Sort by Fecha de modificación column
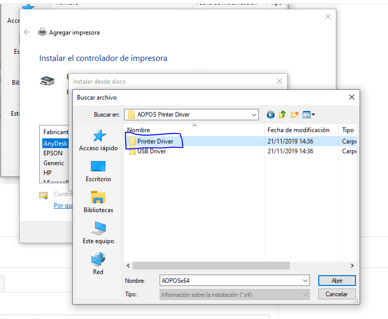 pyautogui.click(x=301, y=130)
